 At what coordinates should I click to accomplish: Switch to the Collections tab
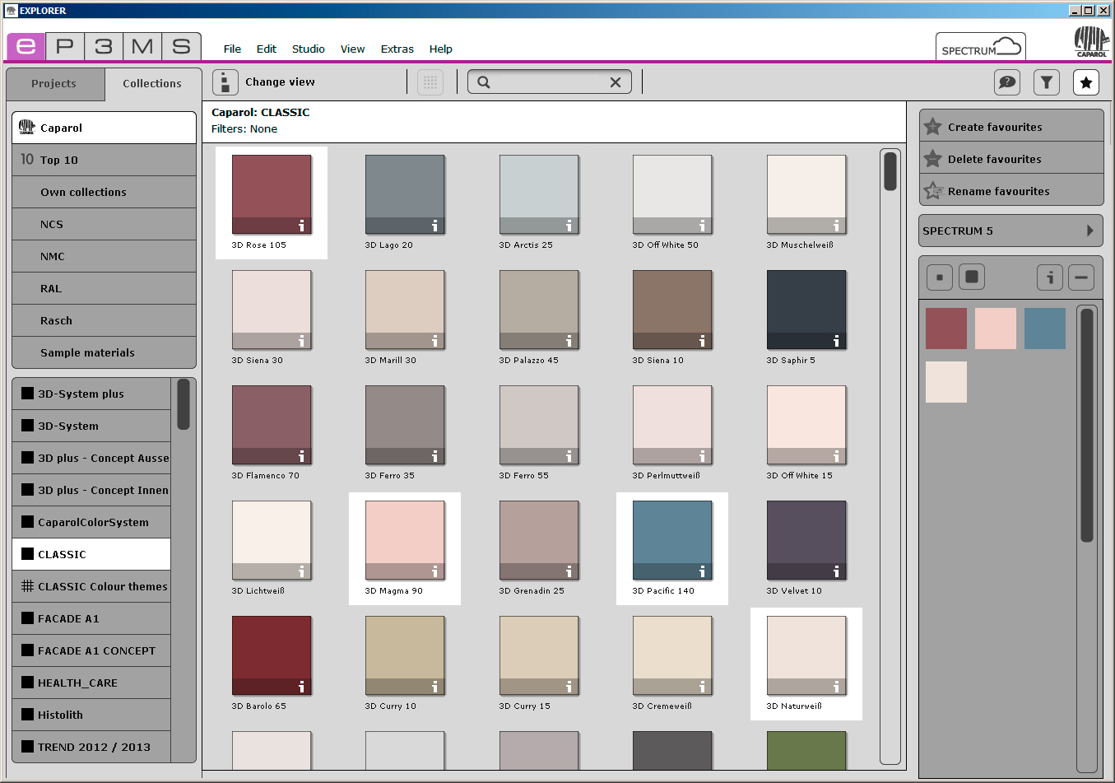152,84
